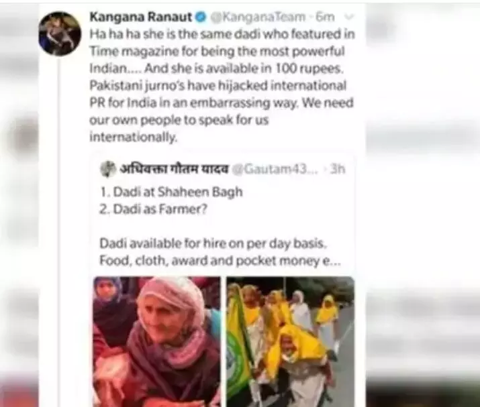Open the Shaheen Bagh dadi photo
The width and height of the screenshot is (480, 407).
coord(156,341)
